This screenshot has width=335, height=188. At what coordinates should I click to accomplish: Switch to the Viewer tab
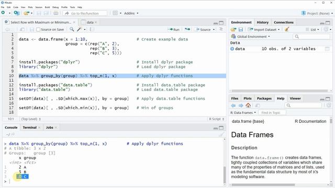point(295,98)
